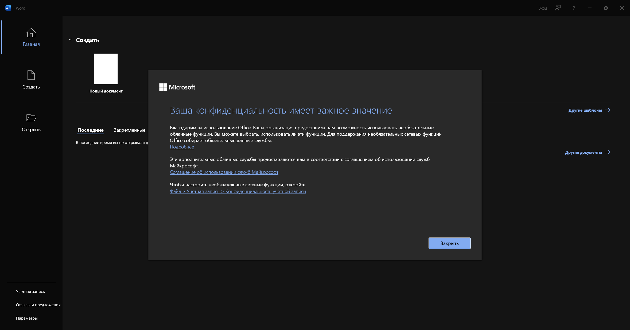This screenshot has width=630, height=330.
Task: Click the Word app icon in title bar
Action: coord(8,8)
